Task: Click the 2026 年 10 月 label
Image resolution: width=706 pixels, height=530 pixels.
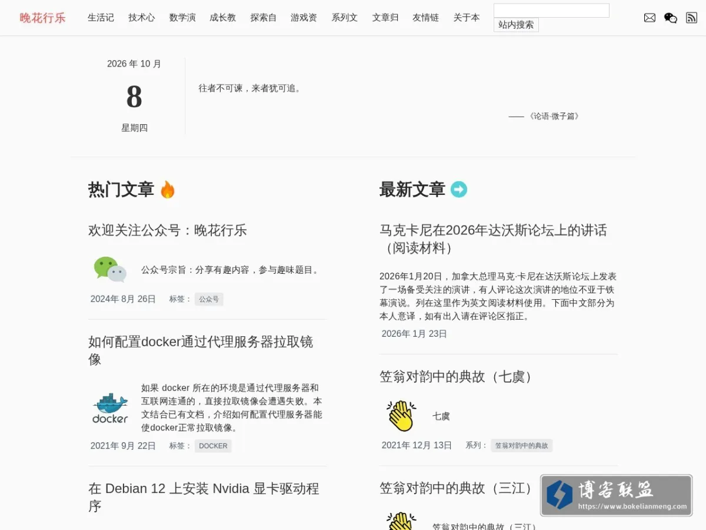Action: click(x=134, y=64)
